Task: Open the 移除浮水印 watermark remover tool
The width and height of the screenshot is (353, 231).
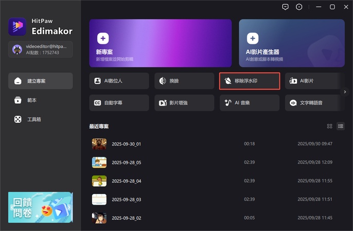Action: point(249,81)
